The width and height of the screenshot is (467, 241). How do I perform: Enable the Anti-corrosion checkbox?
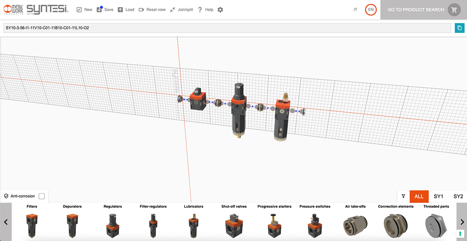pos(42,196)
